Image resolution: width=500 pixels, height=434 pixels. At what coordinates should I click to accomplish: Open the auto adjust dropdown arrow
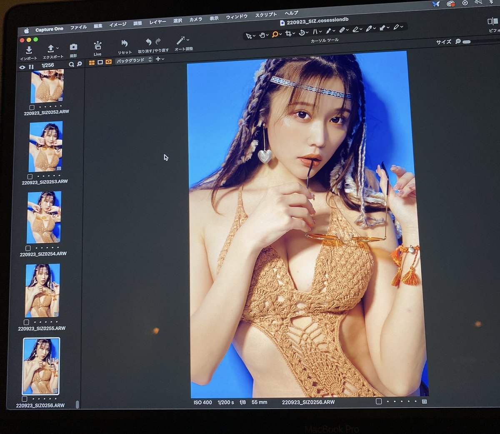[187, 40]
